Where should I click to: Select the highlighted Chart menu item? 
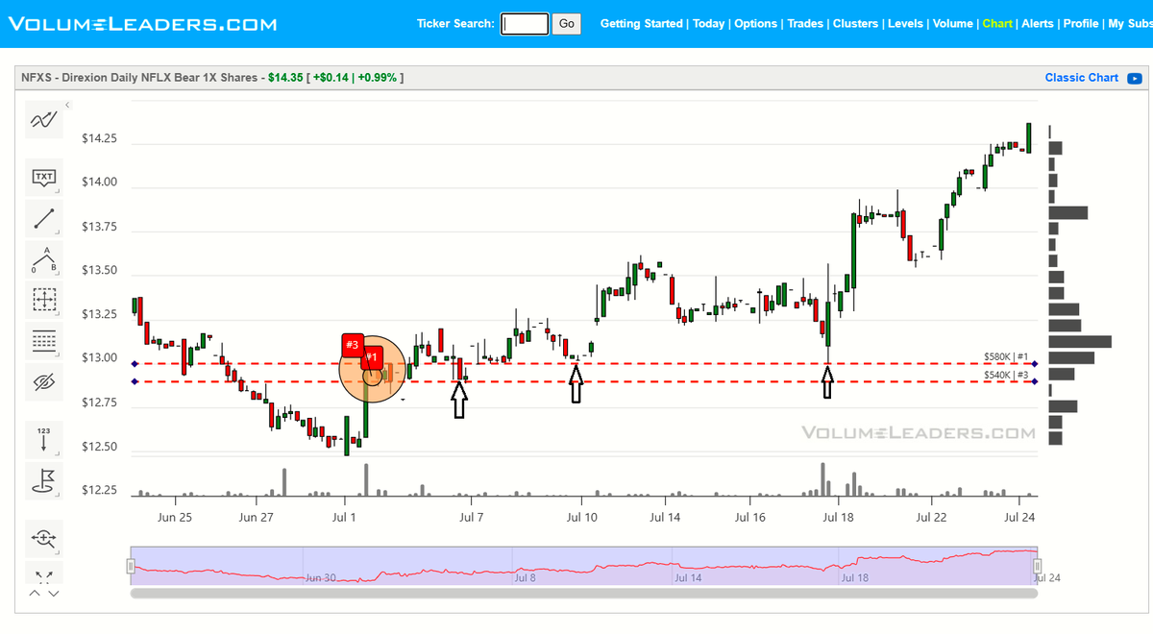(x=997, y=23)
